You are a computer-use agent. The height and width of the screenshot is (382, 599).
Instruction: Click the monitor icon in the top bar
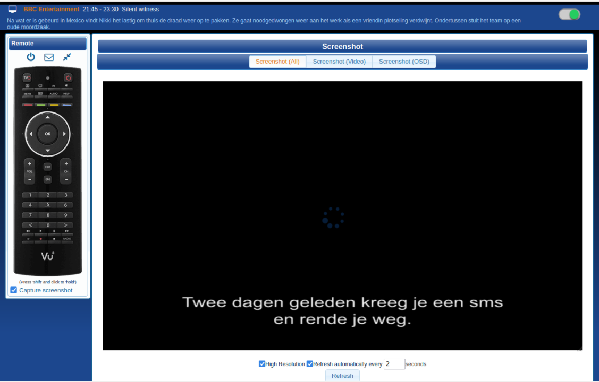(x=12, y=8)
